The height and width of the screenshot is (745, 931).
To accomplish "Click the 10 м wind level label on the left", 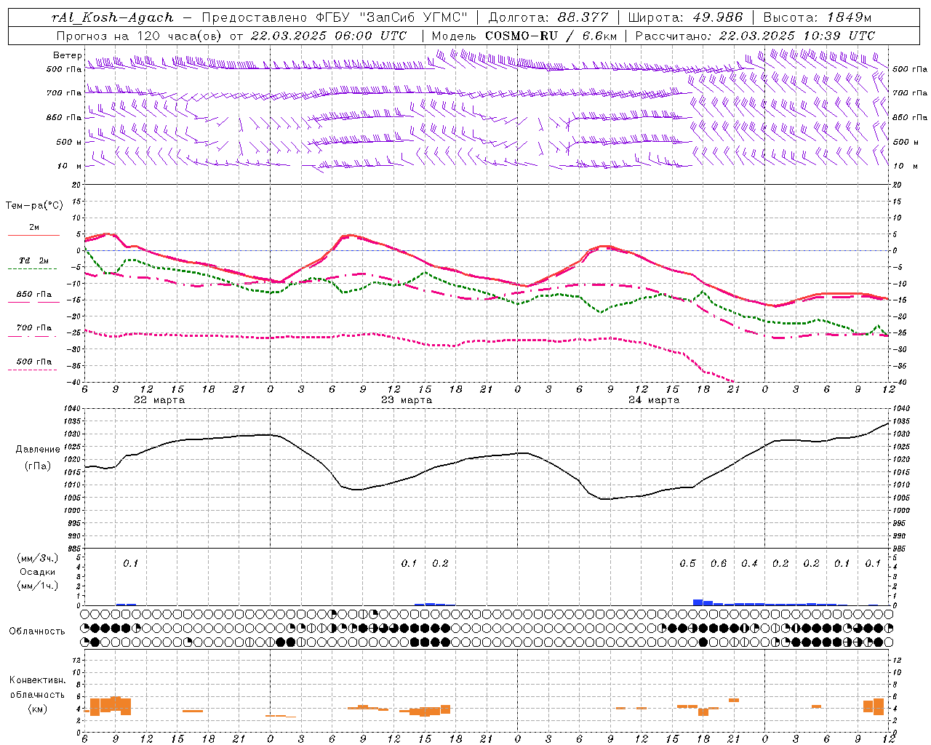I will (71, 166).
